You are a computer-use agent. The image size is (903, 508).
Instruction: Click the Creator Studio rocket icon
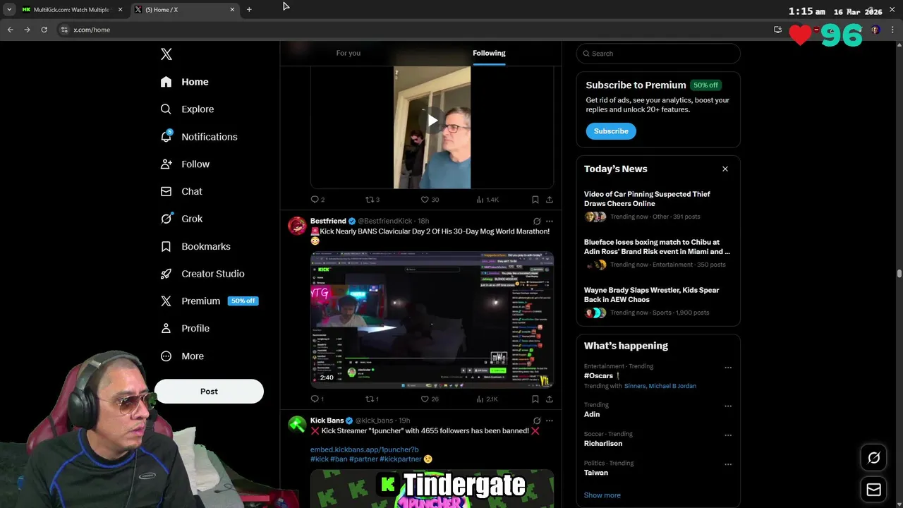click(x=166, y=274)
